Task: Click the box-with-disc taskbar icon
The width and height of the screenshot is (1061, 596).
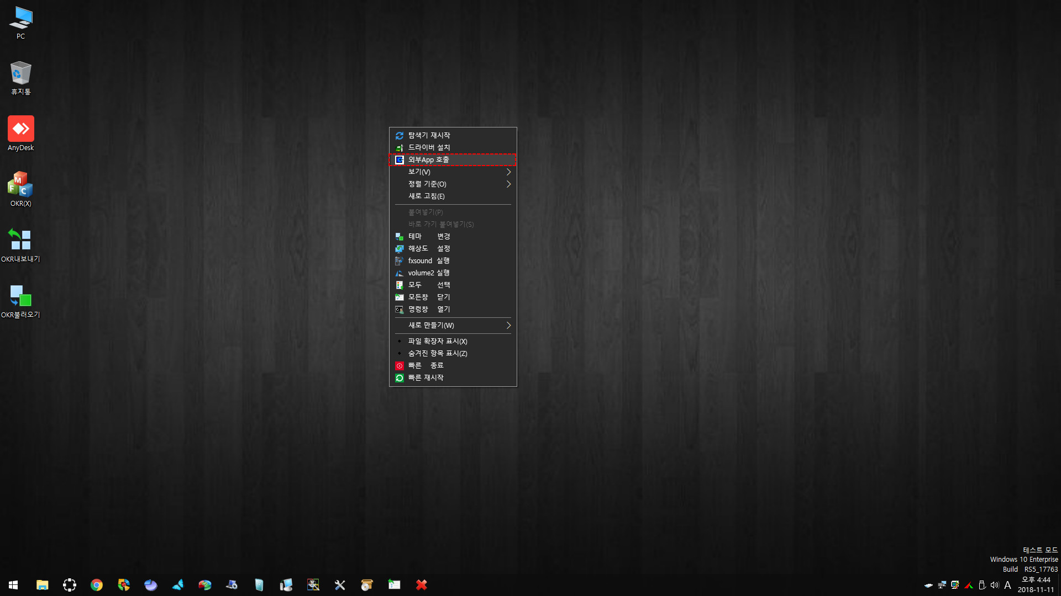Action: [x=367, y=585]
